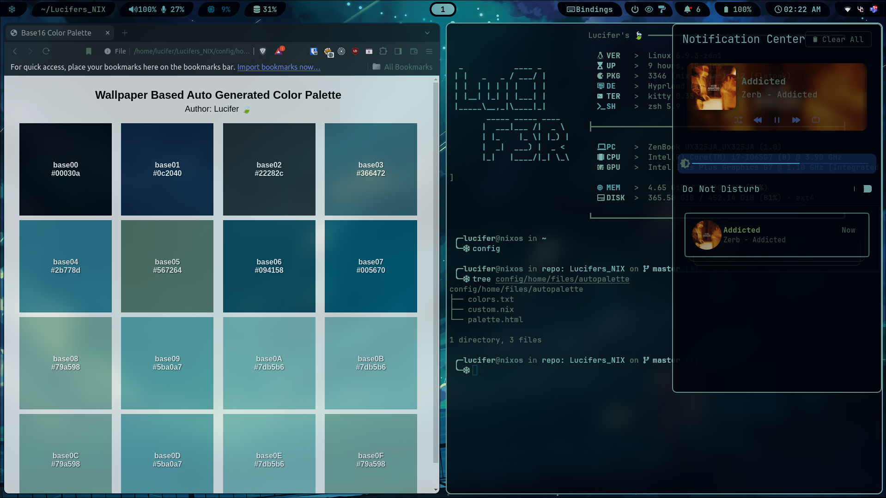The image size is (886, 498).
Task: Select the Base16 Color Palette tab
Action: (x=60, y=33)
